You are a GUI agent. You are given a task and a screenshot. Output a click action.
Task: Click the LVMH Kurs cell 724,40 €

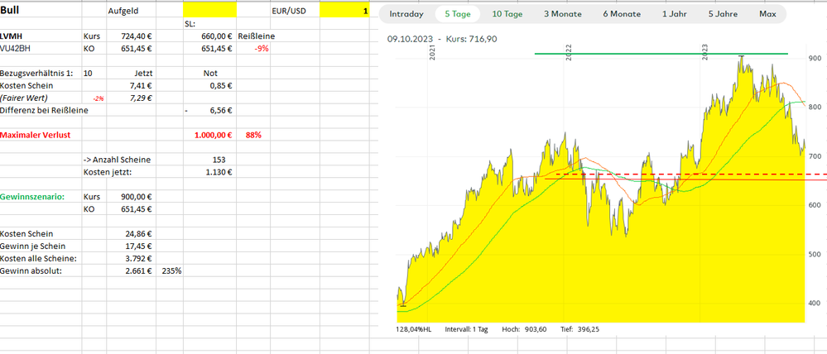pos(132,37)
